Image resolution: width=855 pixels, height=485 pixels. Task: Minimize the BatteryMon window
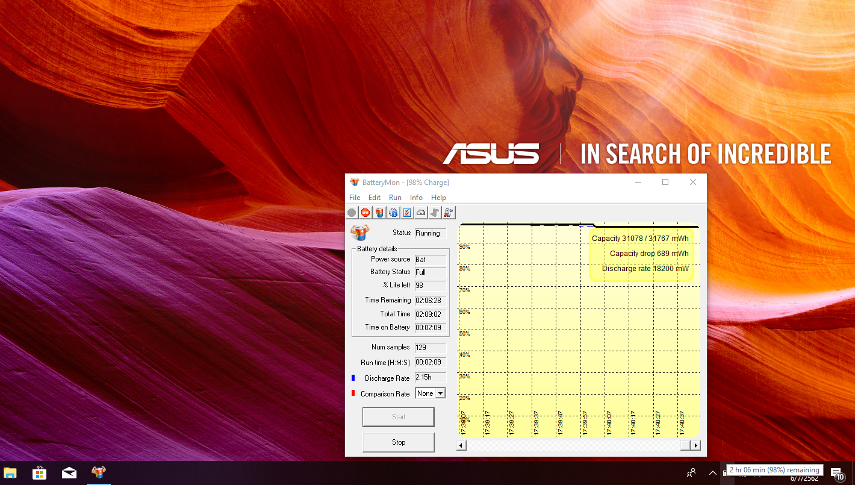pyautogui.click(x=638, y=182)
